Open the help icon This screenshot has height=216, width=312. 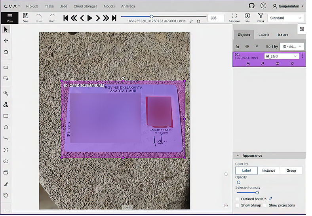[263, 6]
